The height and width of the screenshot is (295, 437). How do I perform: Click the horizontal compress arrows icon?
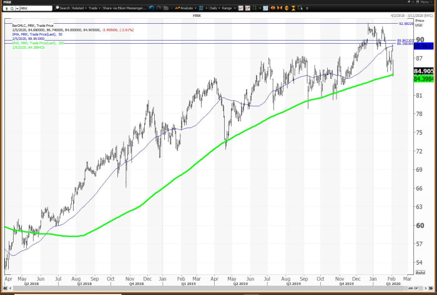279,8
